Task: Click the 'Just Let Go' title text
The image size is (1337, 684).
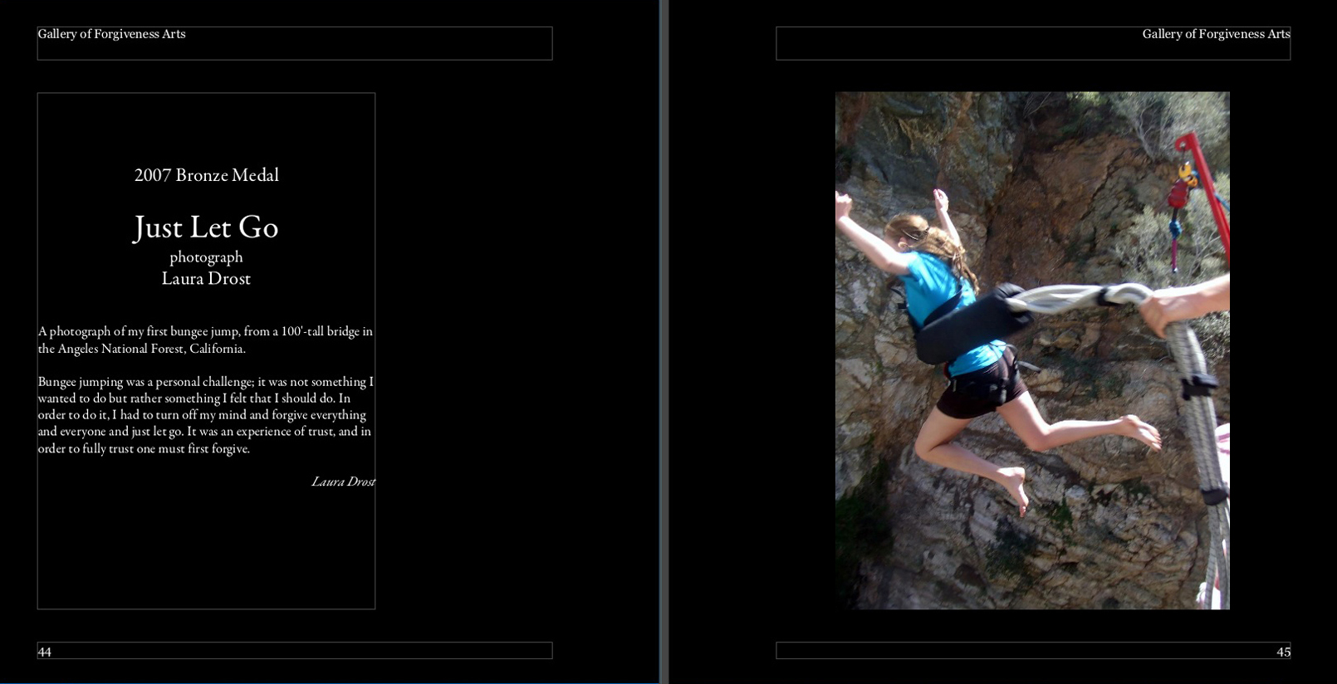Action: (206, 227)
